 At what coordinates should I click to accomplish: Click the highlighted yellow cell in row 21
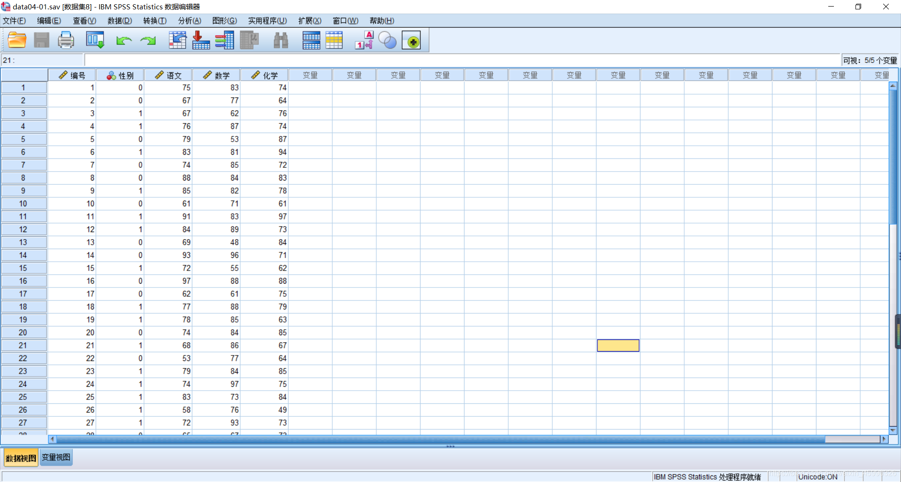coord(618,346)
